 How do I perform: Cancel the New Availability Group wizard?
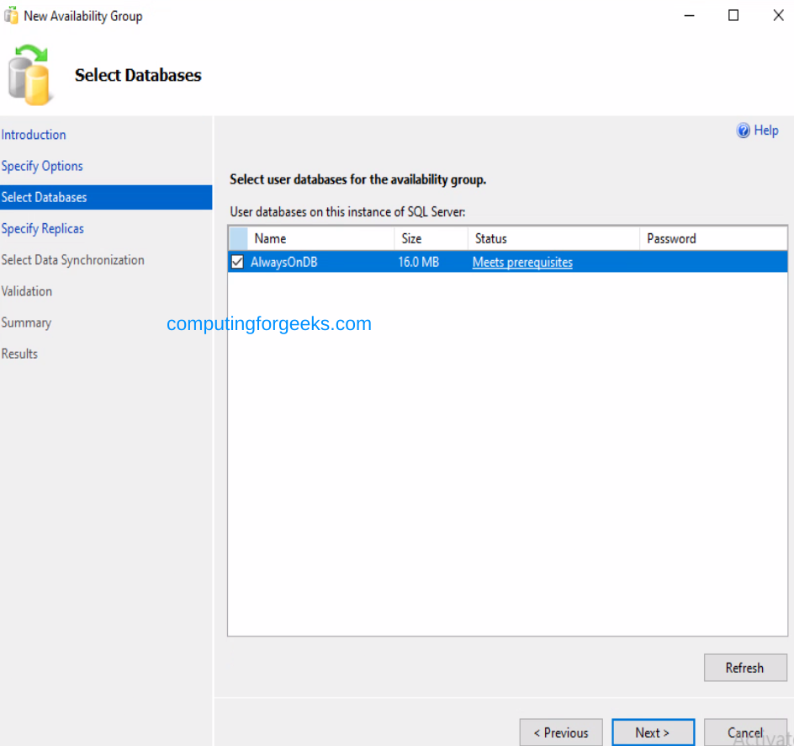click(x=745, y=732)
